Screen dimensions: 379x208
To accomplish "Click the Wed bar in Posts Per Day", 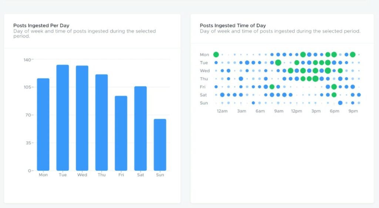I will (82, 118).
